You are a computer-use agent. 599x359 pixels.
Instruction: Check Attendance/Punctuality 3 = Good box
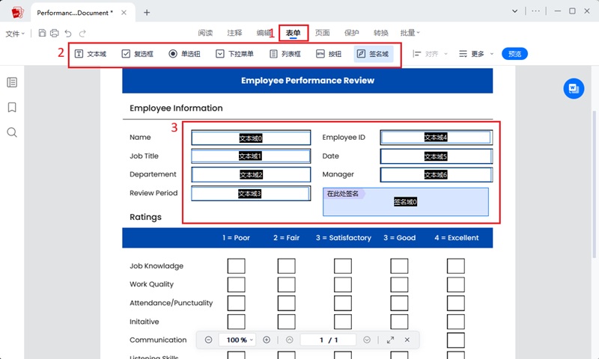pos(399,303)
